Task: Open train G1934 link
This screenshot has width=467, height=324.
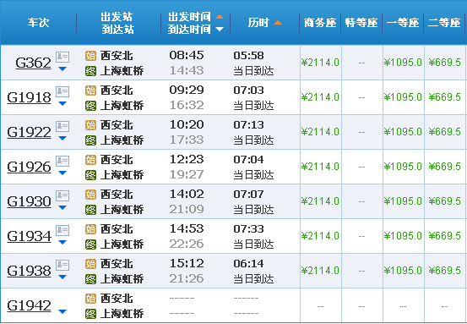Action: pyautogui.click(x=29, y=236)
